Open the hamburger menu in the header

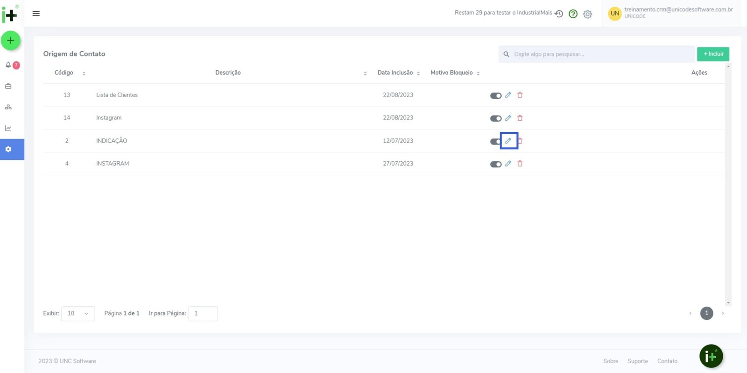(36, 14)
